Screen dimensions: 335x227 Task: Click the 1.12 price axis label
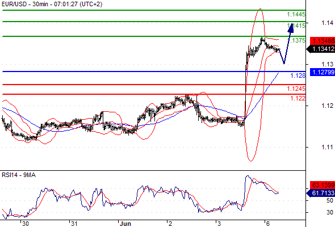click(327, 106)
